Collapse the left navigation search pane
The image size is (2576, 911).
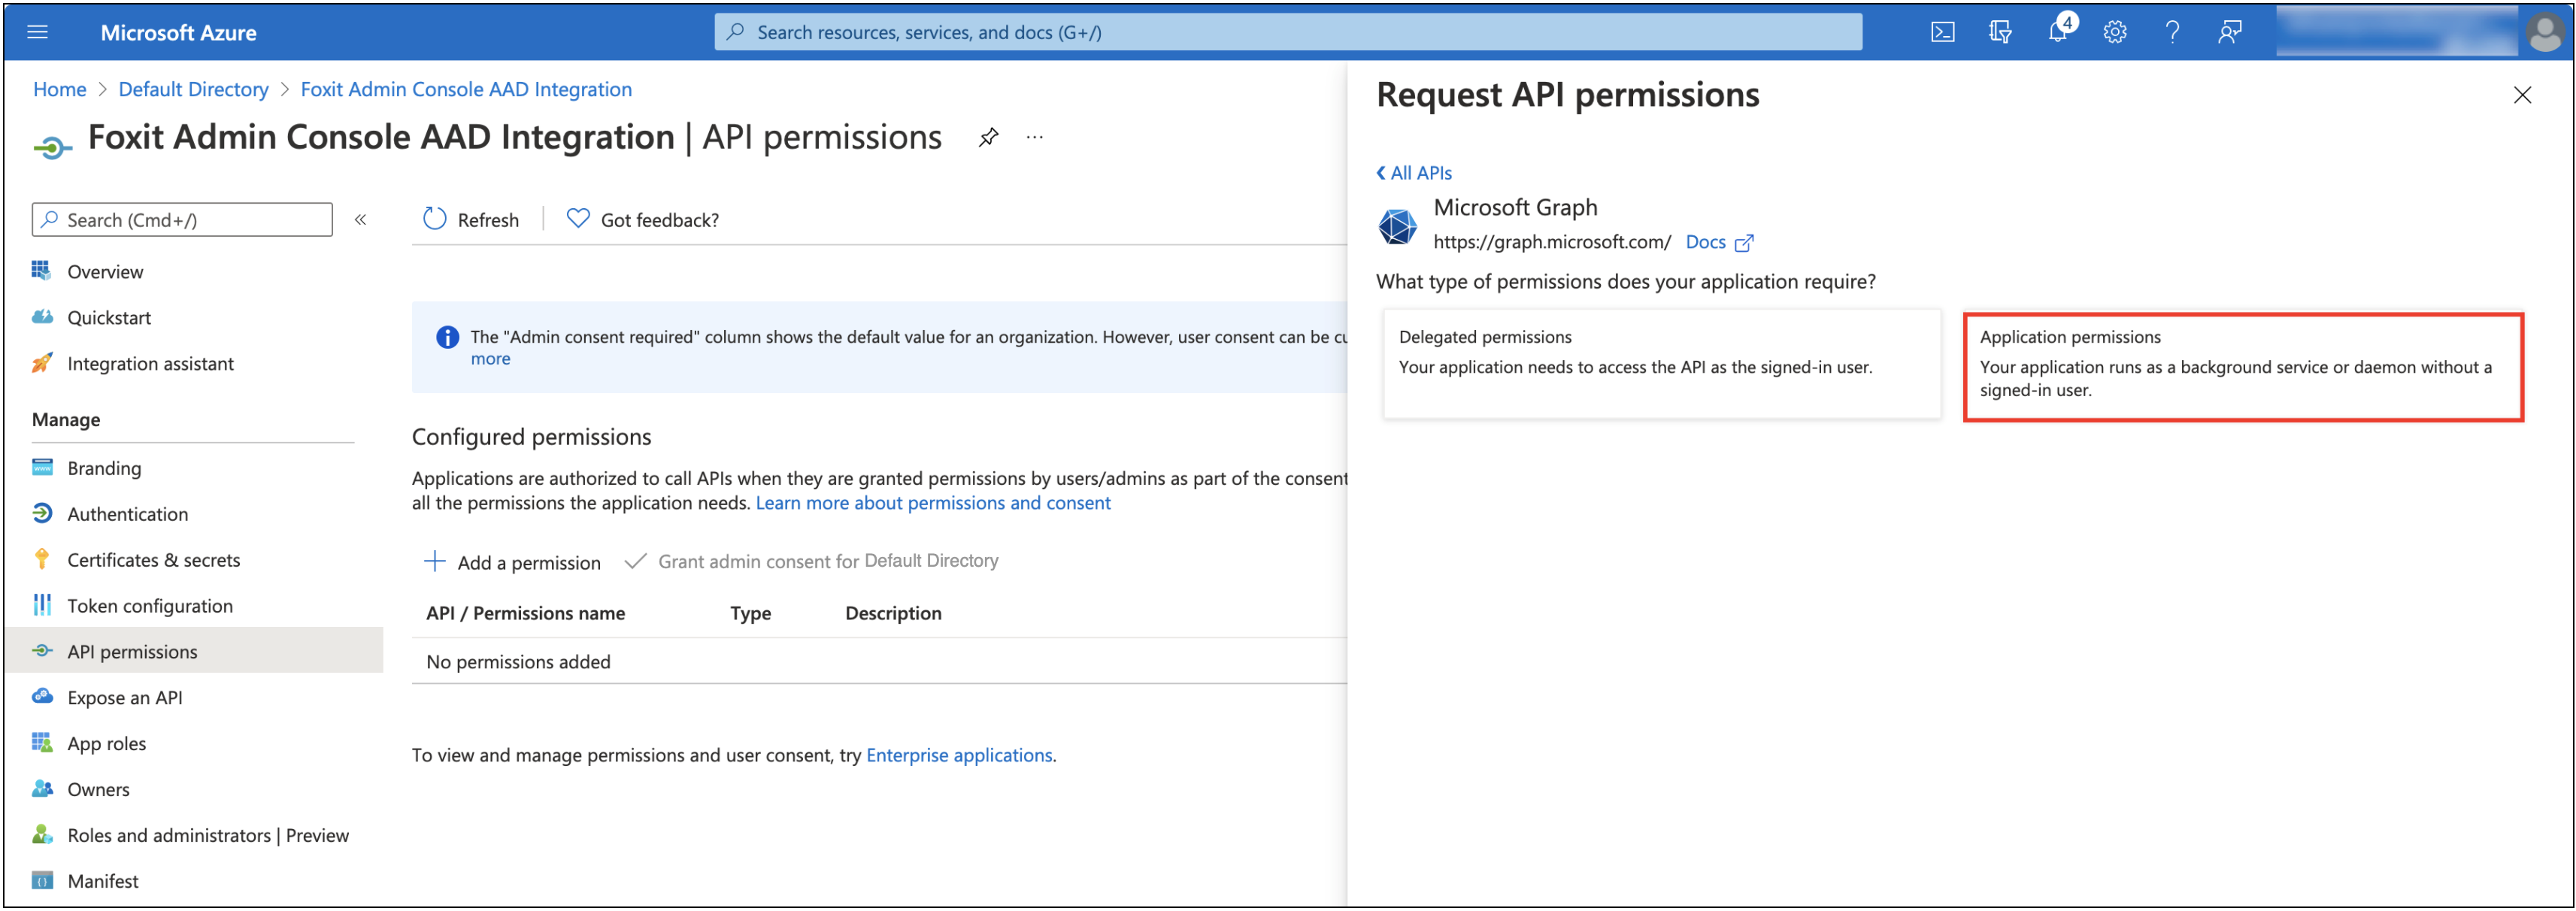360,219
